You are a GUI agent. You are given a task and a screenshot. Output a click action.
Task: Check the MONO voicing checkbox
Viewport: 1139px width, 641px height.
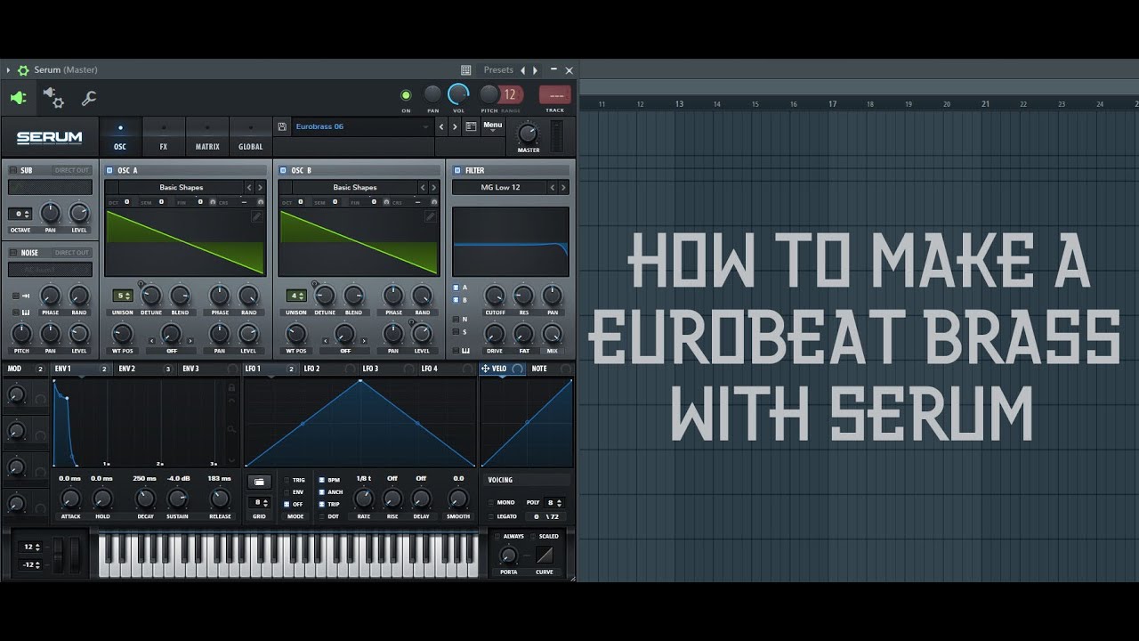tap(491, 502)
